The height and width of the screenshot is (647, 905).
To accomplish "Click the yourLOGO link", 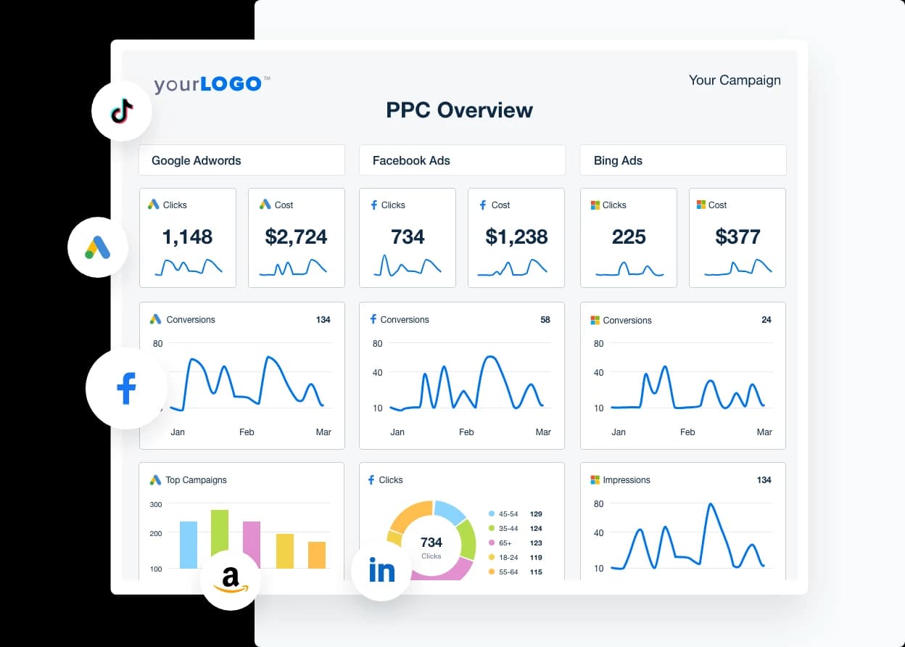I will tap(211, 83).
